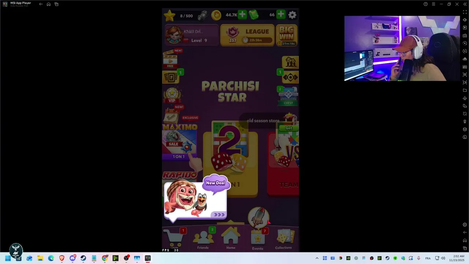Open the VIP badge
This screenshot has width=469, height=264.
tap(172, 95)
